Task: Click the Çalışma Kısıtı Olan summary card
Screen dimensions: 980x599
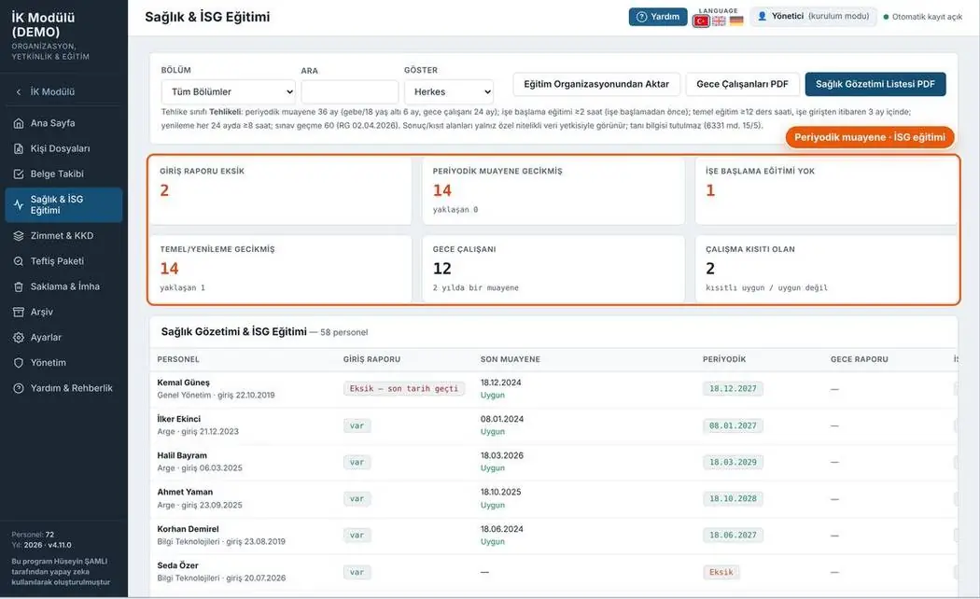Action: tap(826, 269)
